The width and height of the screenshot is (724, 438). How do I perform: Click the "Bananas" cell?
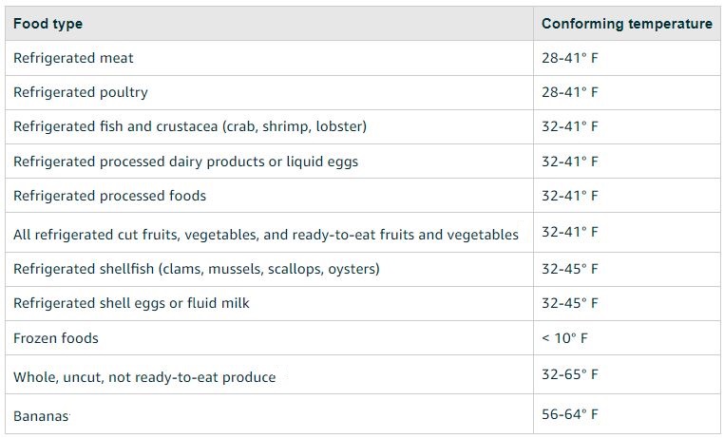(42, 416)
